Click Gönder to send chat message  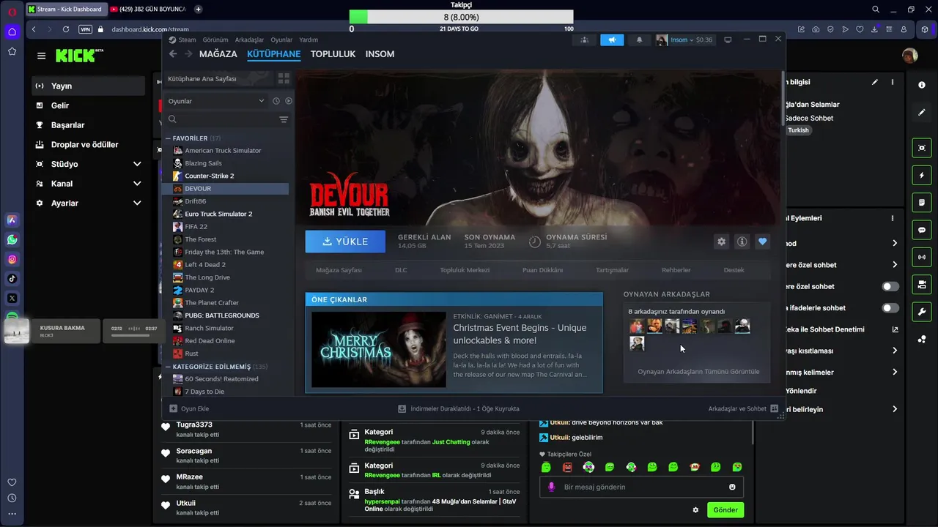(725, 510)
